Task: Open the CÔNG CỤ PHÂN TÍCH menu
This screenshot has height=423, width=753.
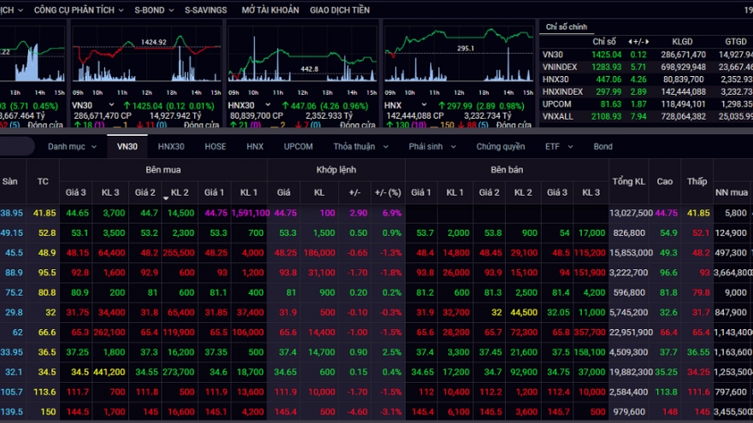Action: [x=79, y=9]
